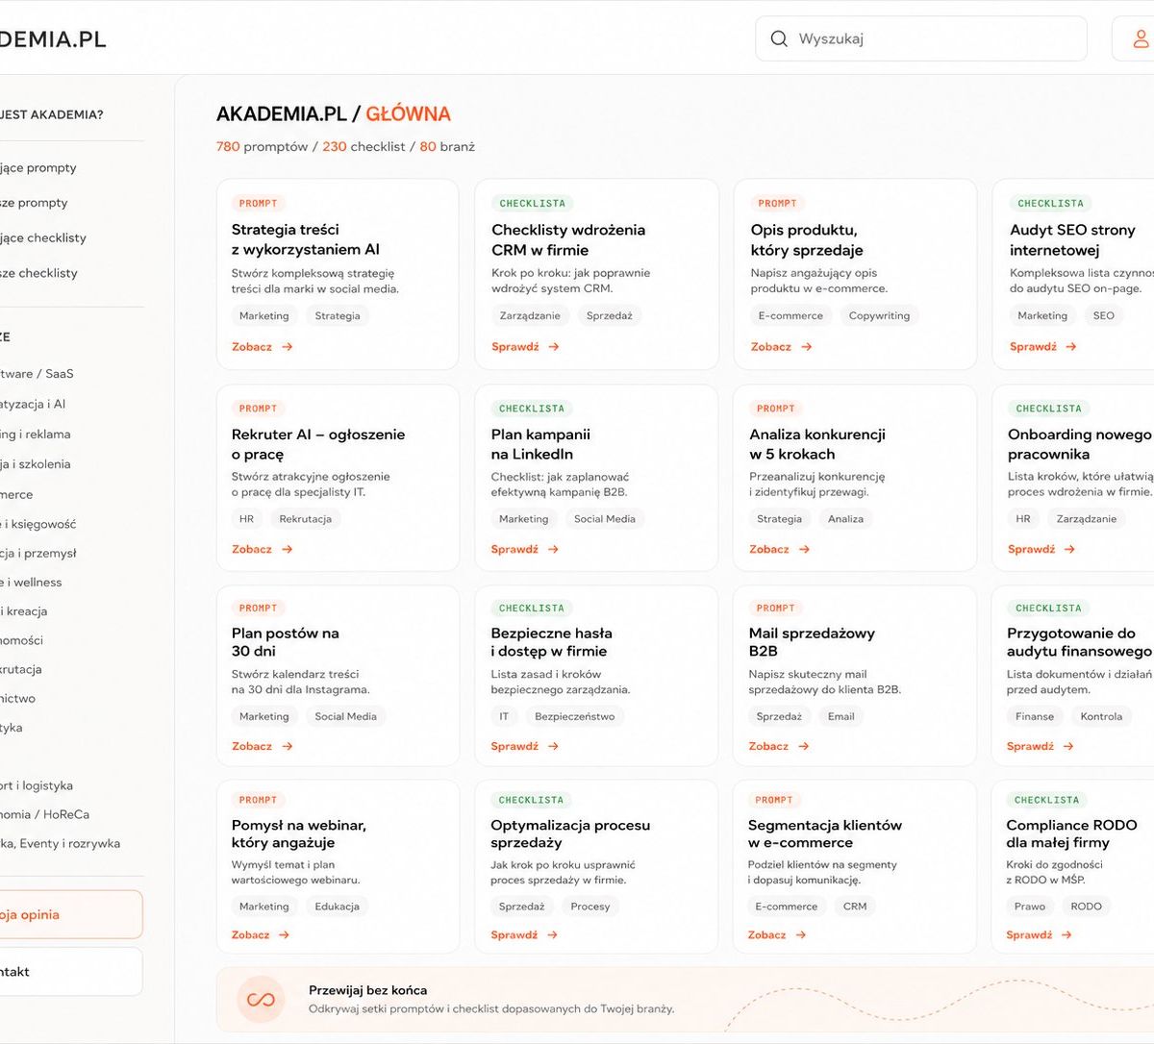Viewport: 1154px width, 1044px height.
Task: Click arrow on Segmentacja klientów card
Action: click(x=801, y=934)
